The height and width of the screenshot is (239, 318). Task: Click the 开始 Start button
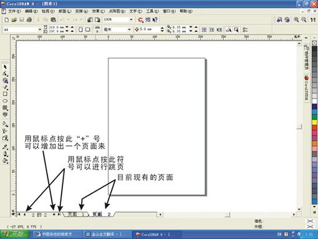(15, 235)
